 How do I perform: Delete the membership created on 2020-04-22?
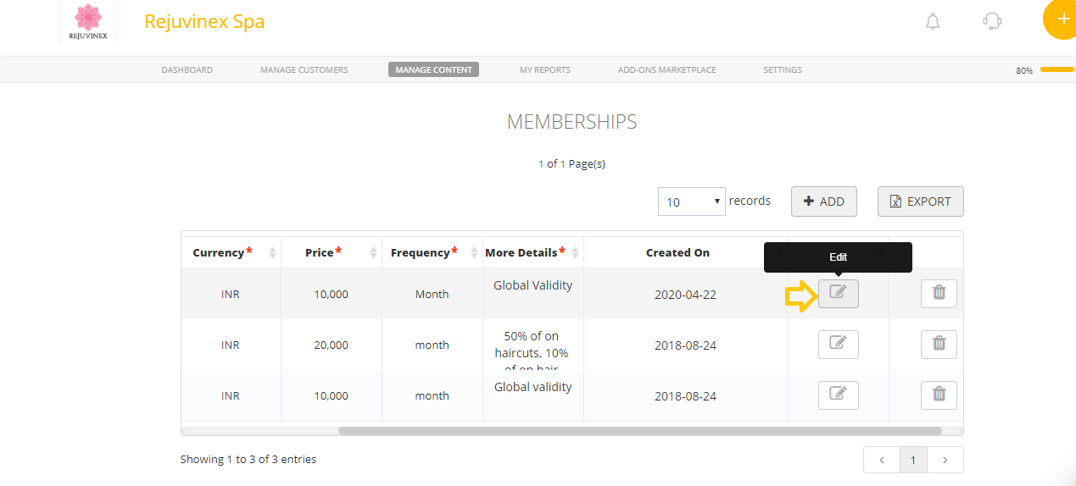pos(939,294)
